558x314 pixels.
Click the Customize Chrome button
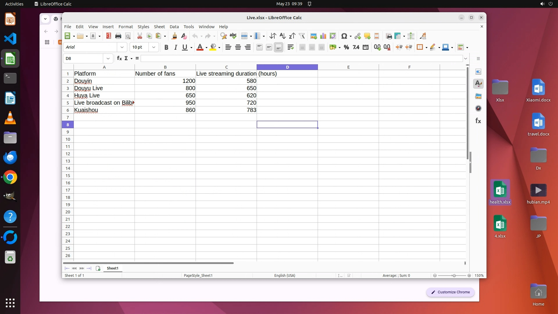(x=450, y=292)
